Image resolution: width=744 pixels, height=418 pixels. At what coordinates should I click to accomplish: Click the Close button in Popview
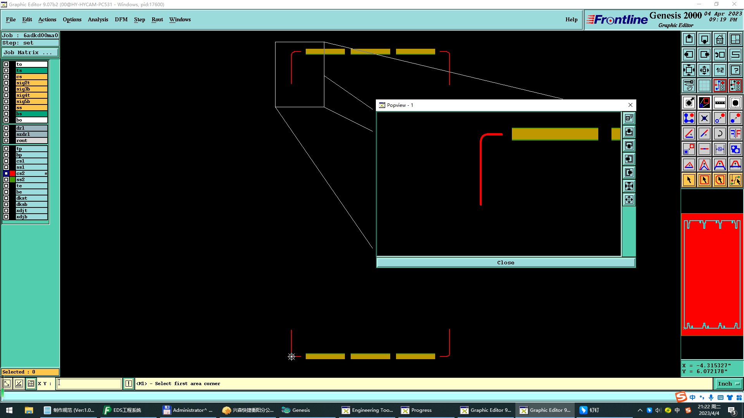coord(505,262)
